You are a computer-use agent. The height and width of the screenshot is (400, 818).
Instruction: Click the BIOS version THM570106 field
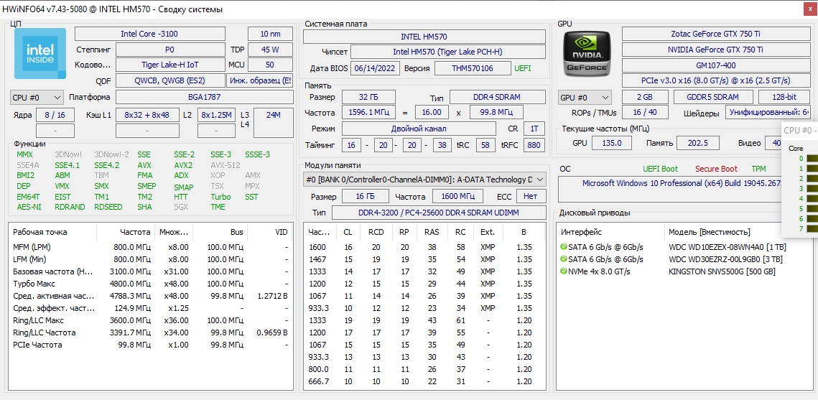(473, 68)
